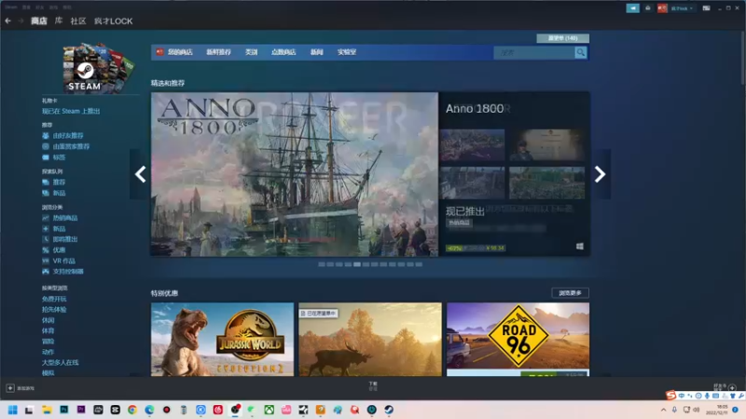Image resolution: width=746 pixels, height=419 pixels.
Task: Open the 类别 categories menu
Action: [251, 52]
